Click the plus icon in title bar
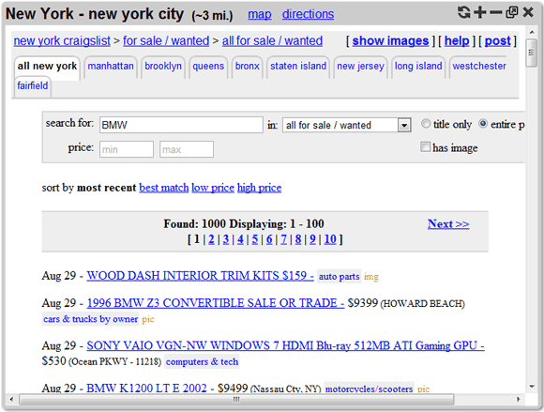The height and width of the screenshot is (412, 544). pos(480,12)
